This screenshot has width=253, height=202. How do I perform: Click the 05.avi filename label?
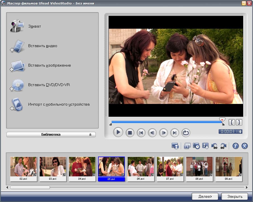click(x=111, y=179)
